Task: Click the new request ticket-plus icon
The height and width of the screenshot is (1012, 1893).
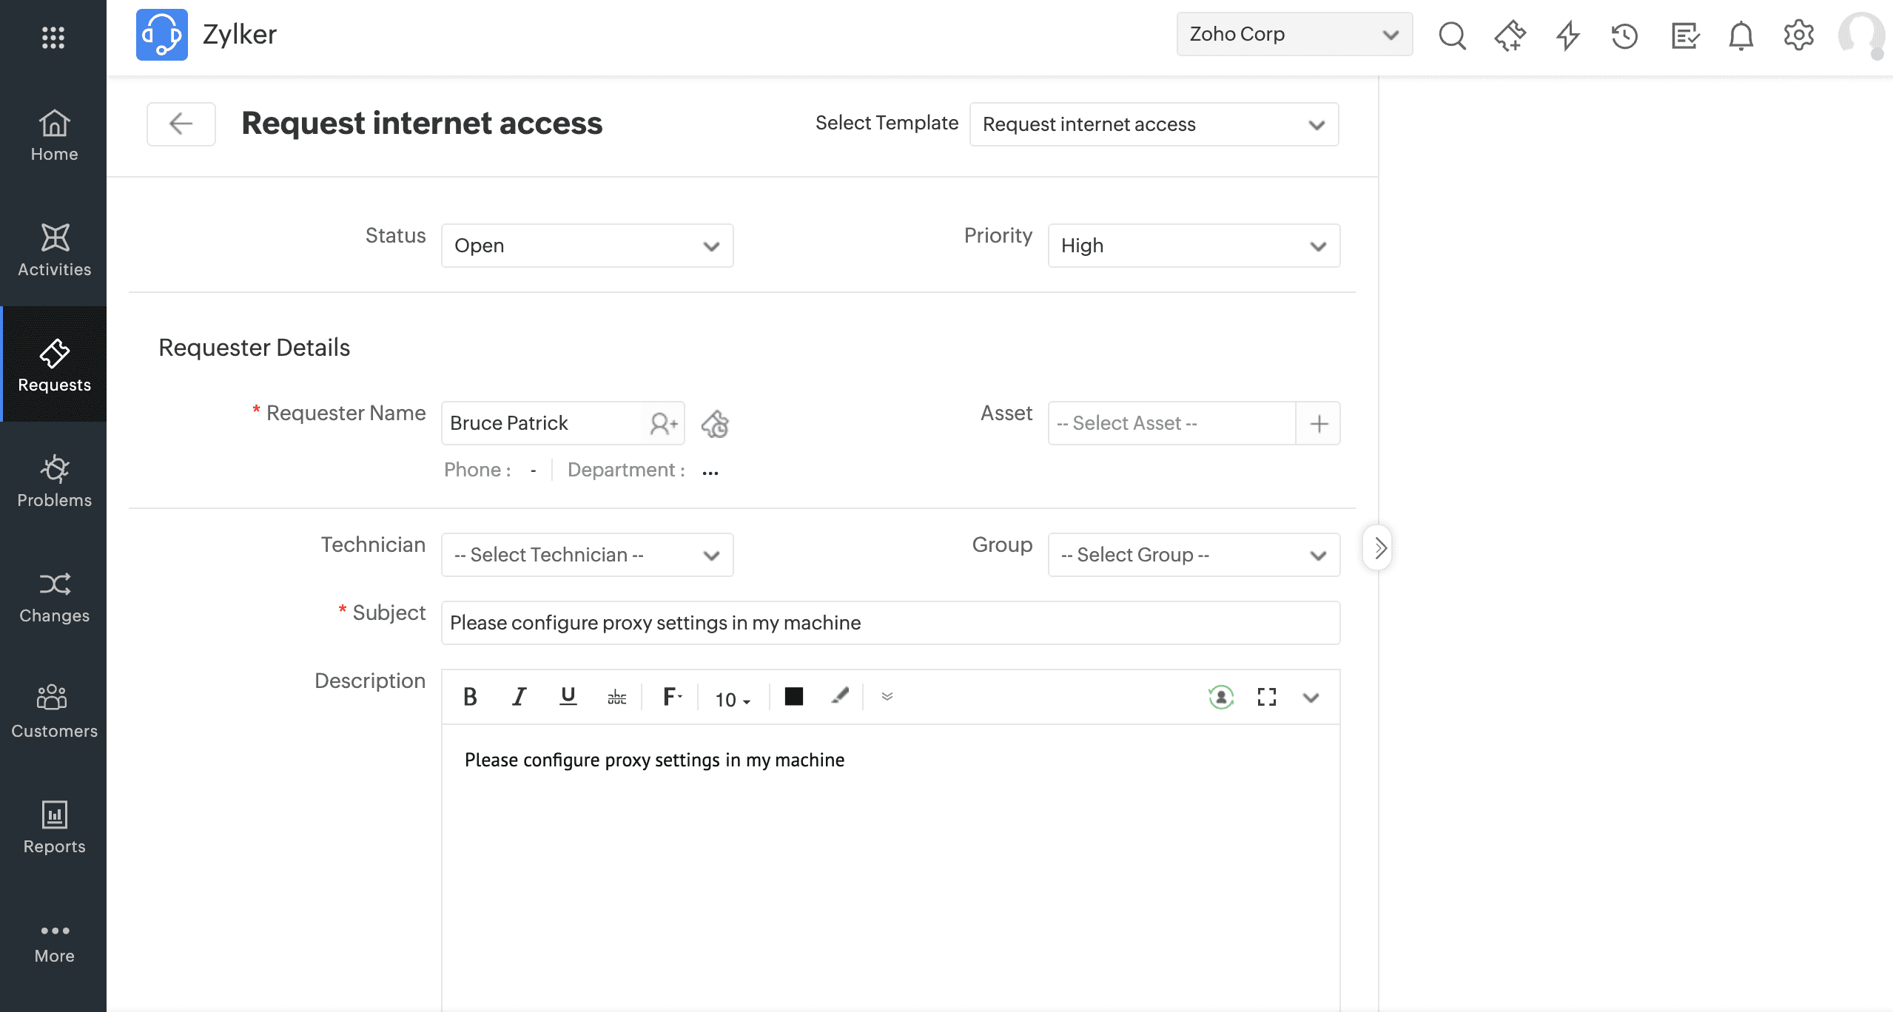Action: [1510, 35]
